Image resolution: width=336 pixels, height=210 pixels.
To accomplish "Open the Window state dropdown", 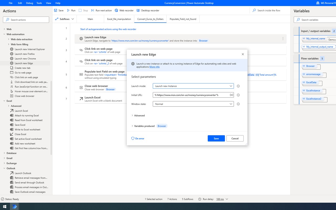I will 193,104.
